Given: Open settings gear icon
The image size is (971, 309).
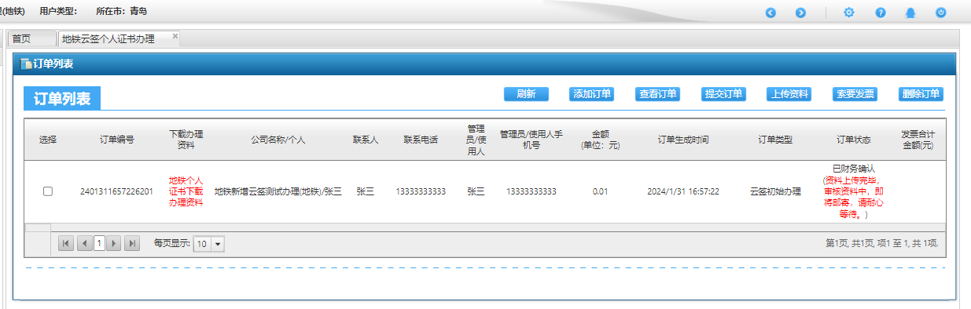Looking at the screenshot, I should coord(848,13).
